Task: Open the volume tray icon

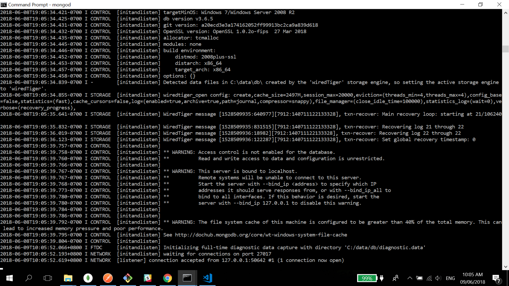Action: (438, 278)
